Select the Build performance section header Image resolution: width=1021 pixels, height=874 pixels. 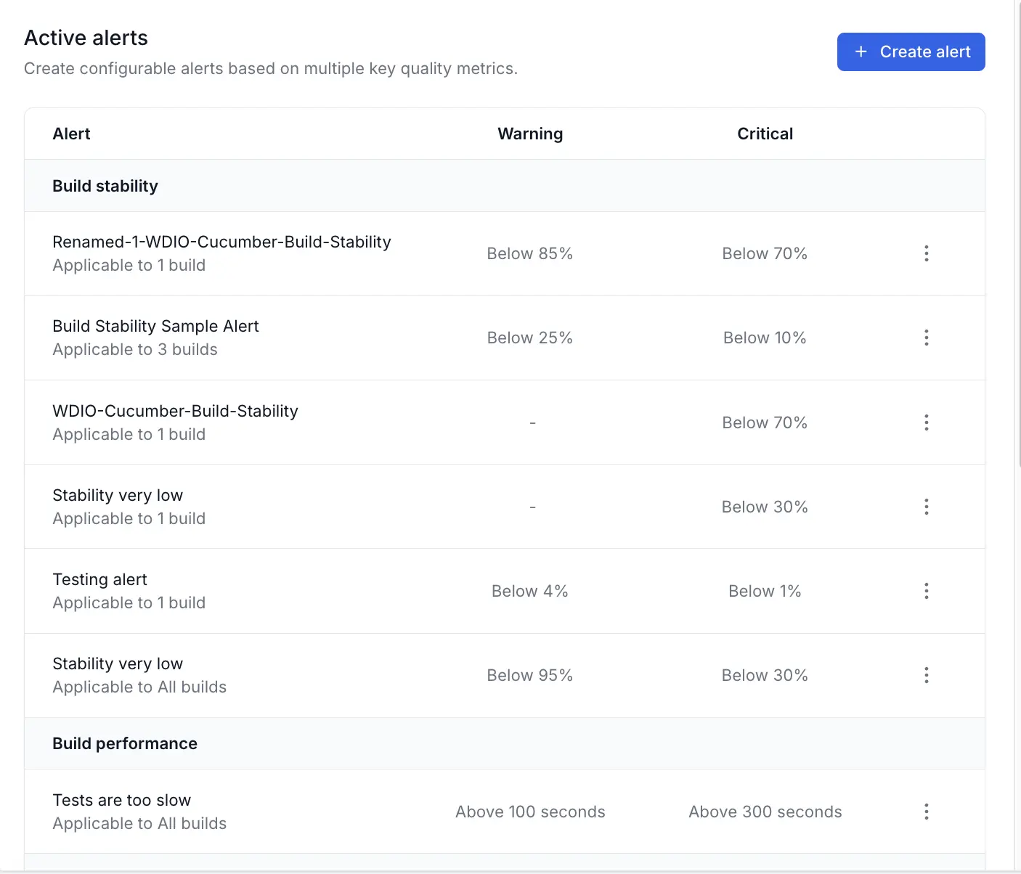pyautogui.click(x=125, y=743)
